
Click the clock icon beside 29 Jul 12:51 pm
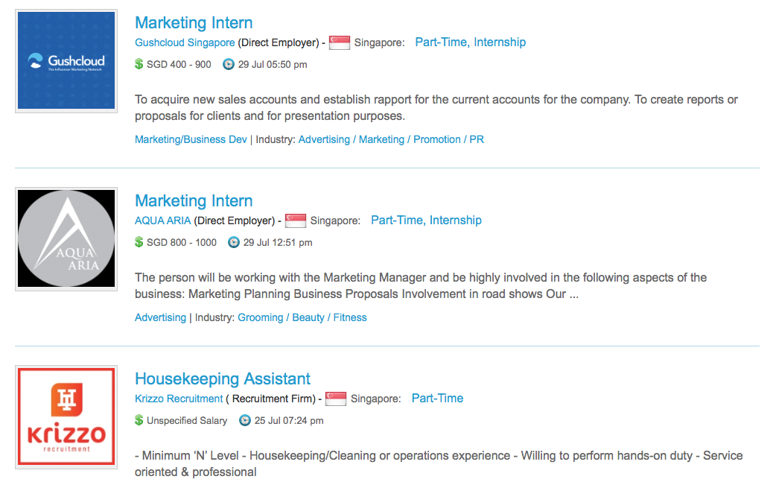(x=234, y=242)
